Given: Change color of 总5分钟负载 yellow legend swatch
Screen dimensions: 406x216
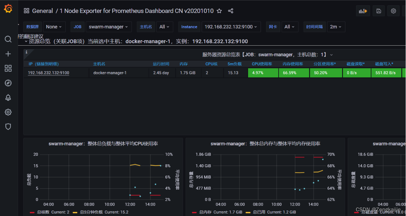Looking at the screenshot, I should pyautogui.click(x=75, y=212).
